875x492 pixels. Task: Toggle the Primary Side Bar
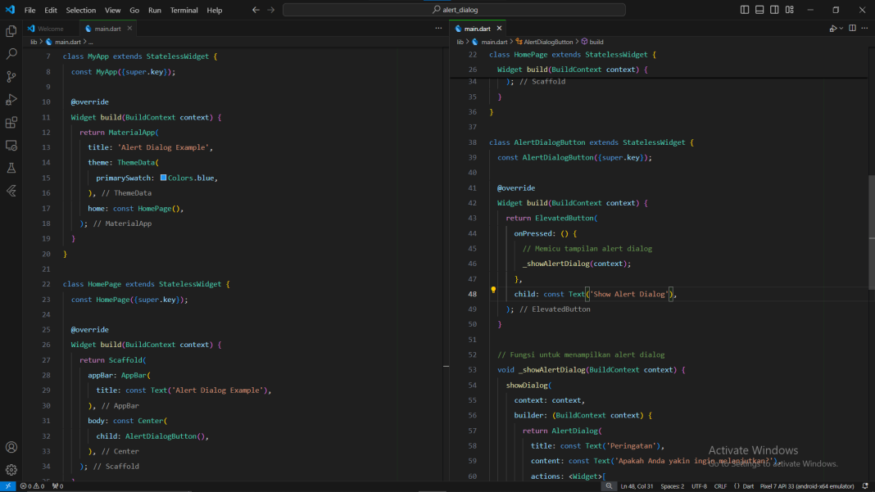(744, 9)
